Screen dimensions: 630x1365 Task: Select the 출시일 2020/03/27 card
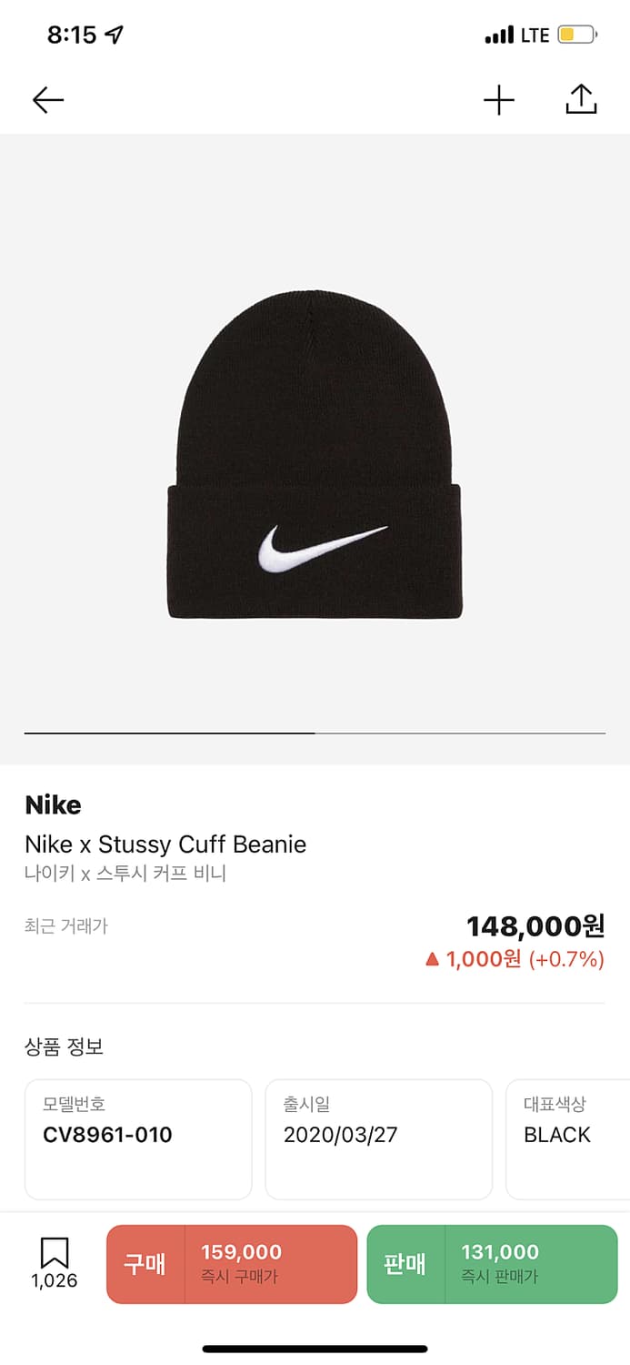coord(378,1139)
